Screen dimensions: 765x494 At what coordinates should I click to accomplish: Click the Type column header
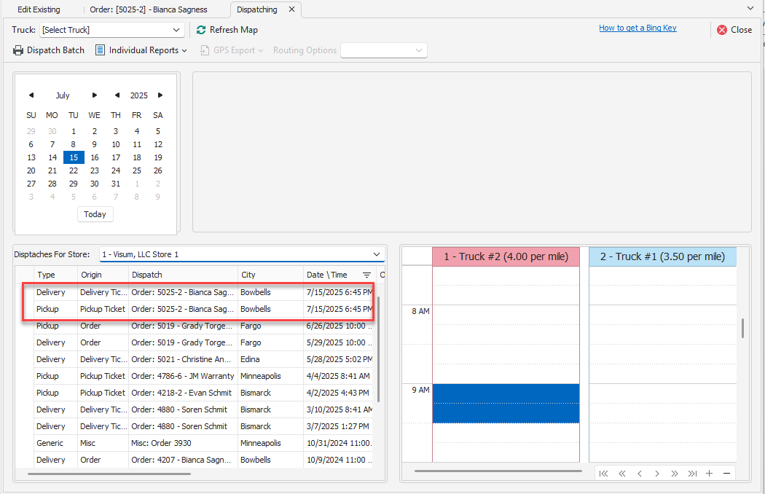(x=55, y=275)
